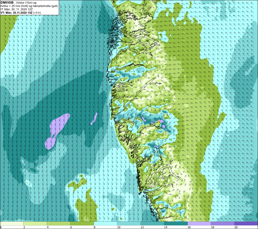Click the '(+3 h)' forecast offset text
This screenshot has height=229, width=258.
37,13
